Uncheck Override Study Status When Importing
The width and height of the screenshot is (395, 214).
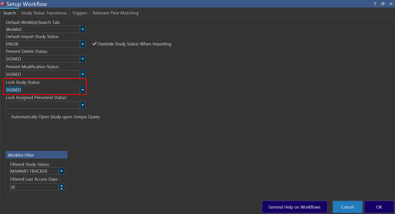(x=95, y=44)
